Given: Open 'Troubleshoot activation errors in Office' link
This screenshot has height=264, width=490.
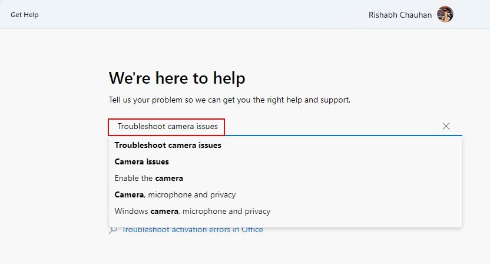Looking at the screenshot, I should point(192,230).
